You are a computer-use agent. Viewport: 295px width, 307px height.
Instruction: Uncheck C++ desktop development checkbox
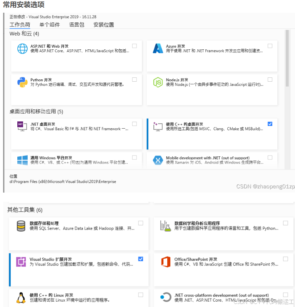tap(270, 124)
